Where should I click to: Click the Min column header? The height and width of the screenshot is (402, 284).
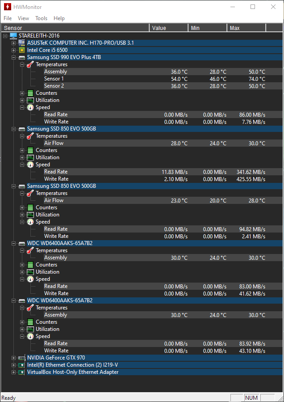point(208,28)
